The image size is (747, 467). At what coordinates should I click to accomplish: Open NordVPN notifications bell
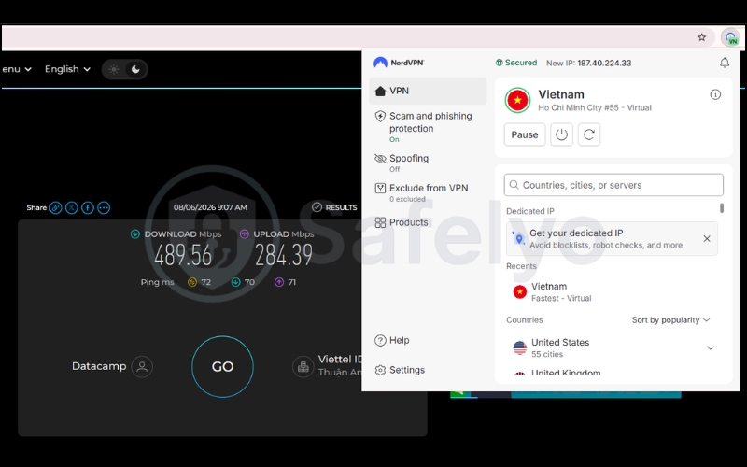(x=725, y=63)
